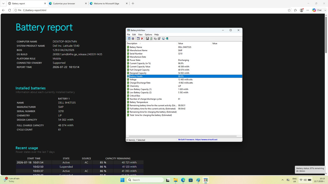Viewport: 328px width, 184px height.
Task: Sort by the Description column header
Action: [x=151, y=43]
